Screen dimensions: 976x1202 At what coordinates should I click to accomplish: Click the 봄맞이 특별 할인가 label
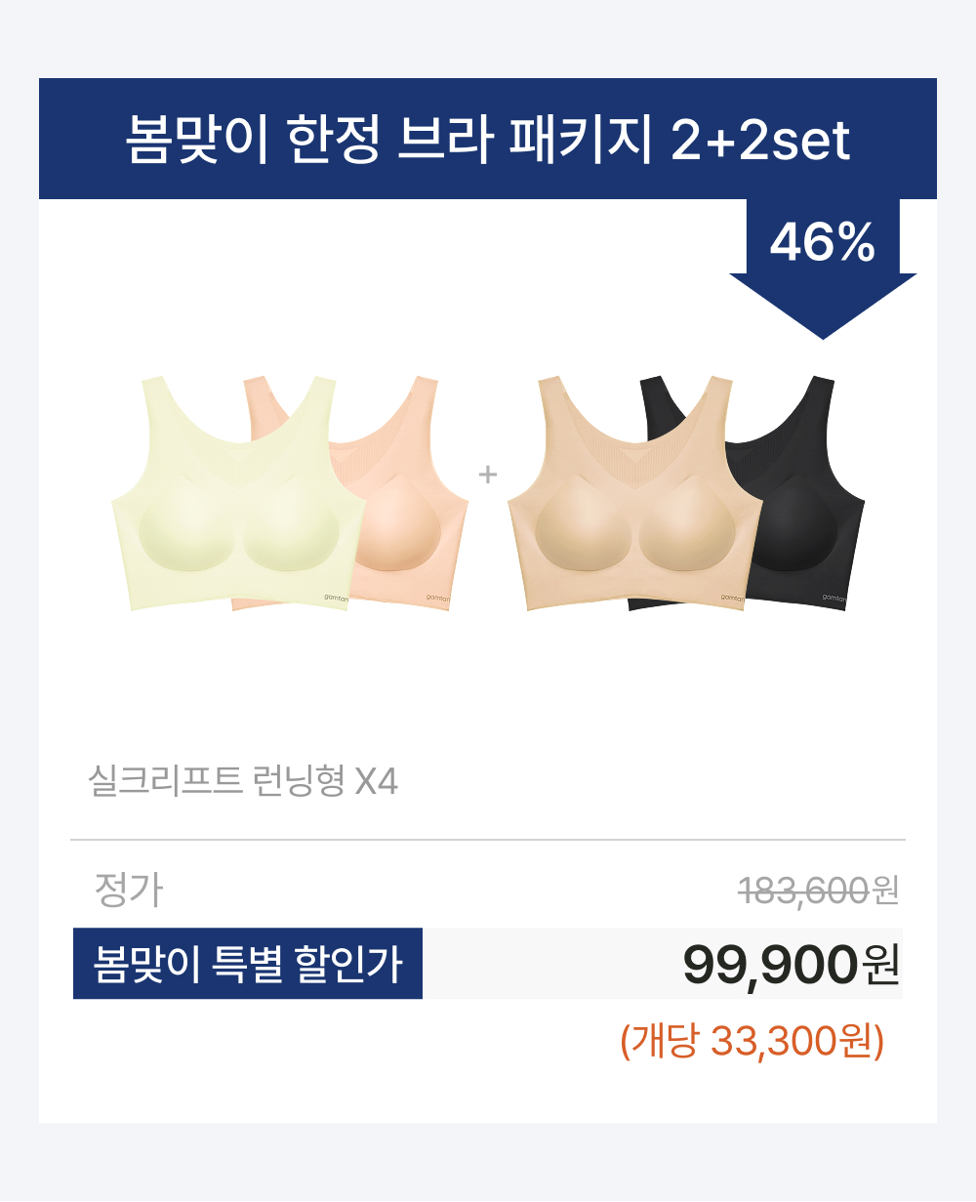pyautogui.click(x=248, y=964)
